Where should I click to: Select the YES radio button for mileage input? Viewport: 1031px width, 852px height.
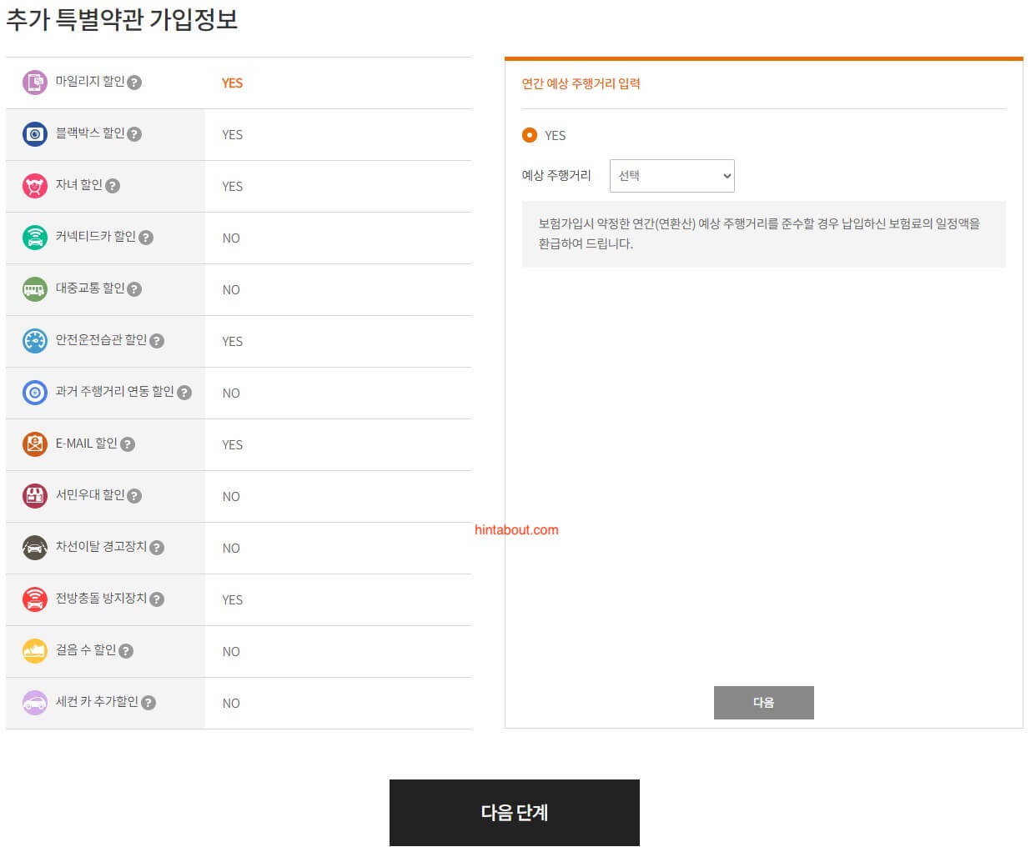click(529, 135)
